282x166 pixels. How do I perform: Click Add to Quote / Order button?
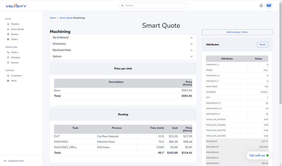coord(237,32)
